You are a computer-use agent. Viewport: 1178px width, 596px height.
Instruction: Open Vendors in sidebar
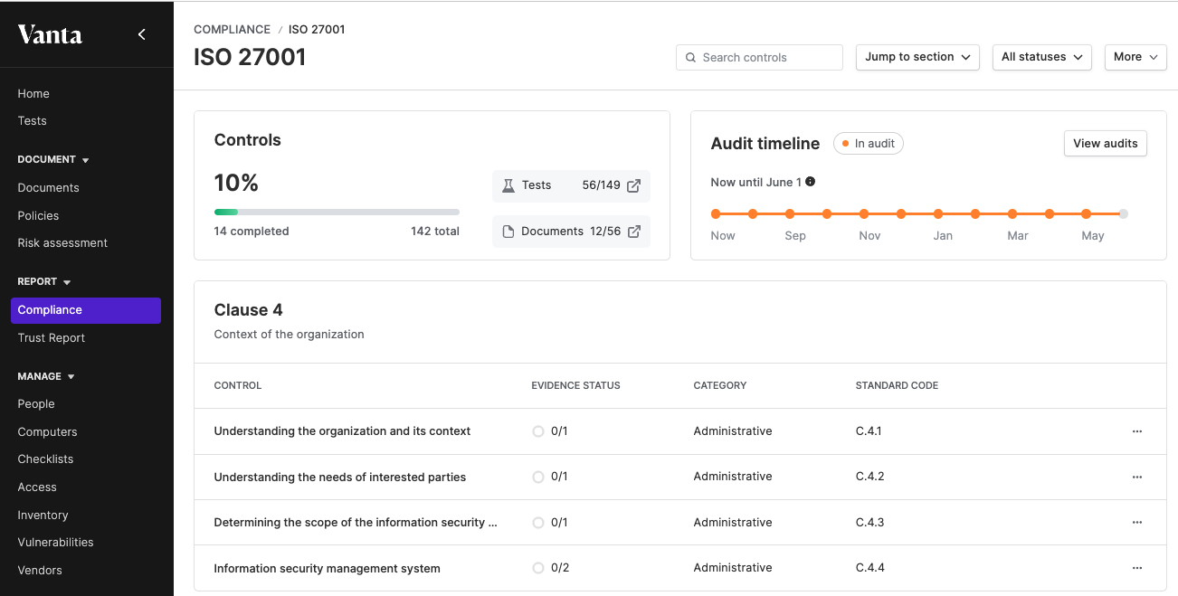[x=40, y=571]
